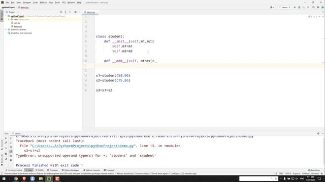The image size is (325, 182).
Task: Open Search Everywhere magnifier icon
Action: pyautogui.click(x=313, y=7)
